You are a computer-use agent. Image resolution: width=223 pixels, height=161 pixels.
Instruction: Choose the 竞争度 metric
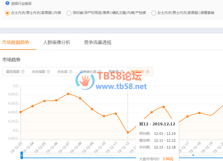coord(114,72)
